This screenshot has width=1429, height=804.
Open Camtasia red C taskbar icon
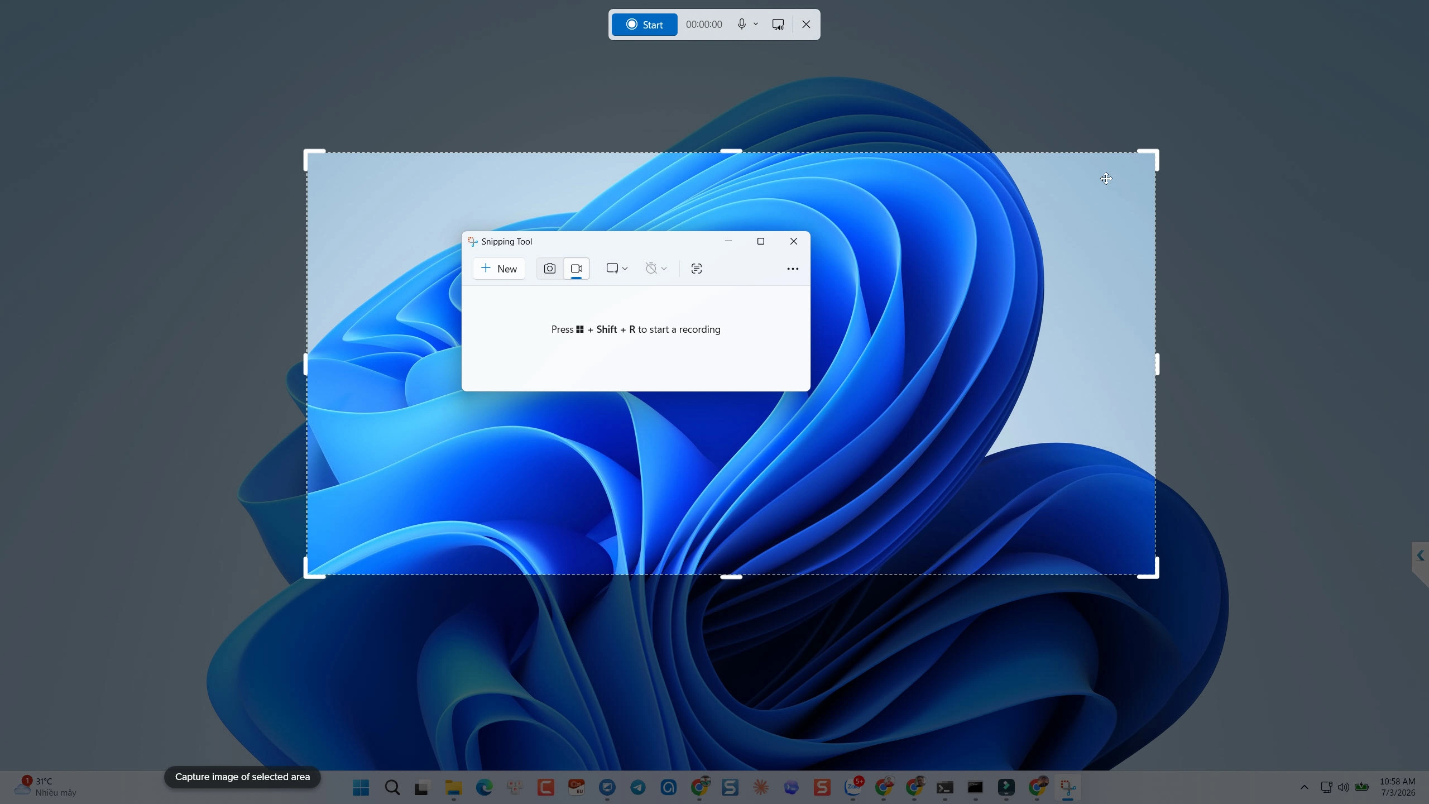(x=545, y=788)
